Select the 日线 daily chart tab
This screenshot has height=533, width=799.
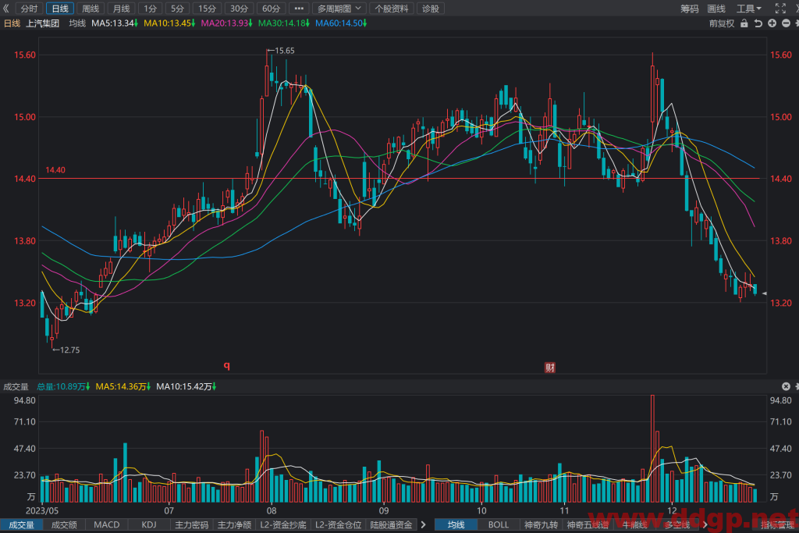[60, 8]
